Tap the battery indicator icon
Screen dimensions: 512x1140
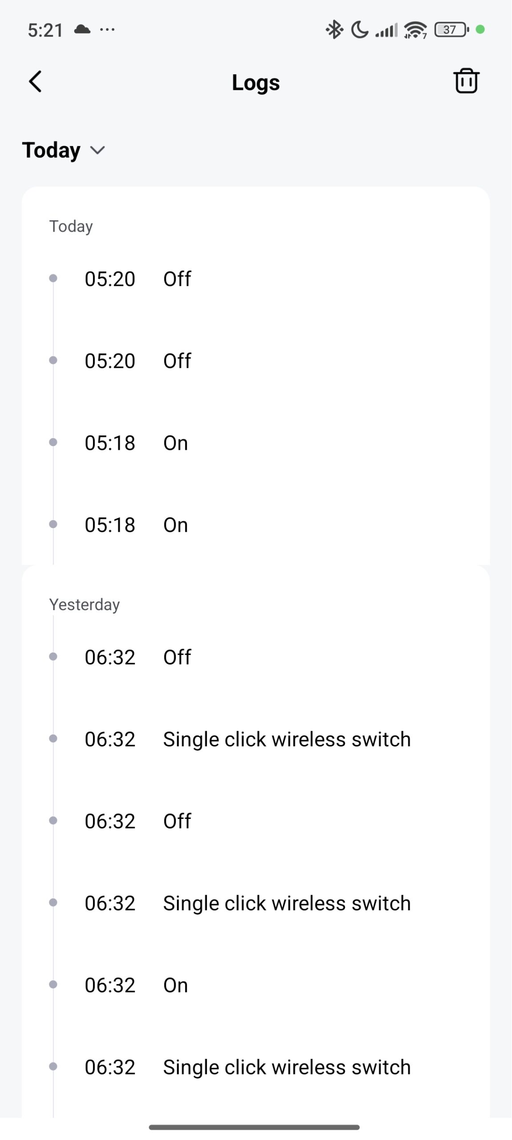[451, 30]
